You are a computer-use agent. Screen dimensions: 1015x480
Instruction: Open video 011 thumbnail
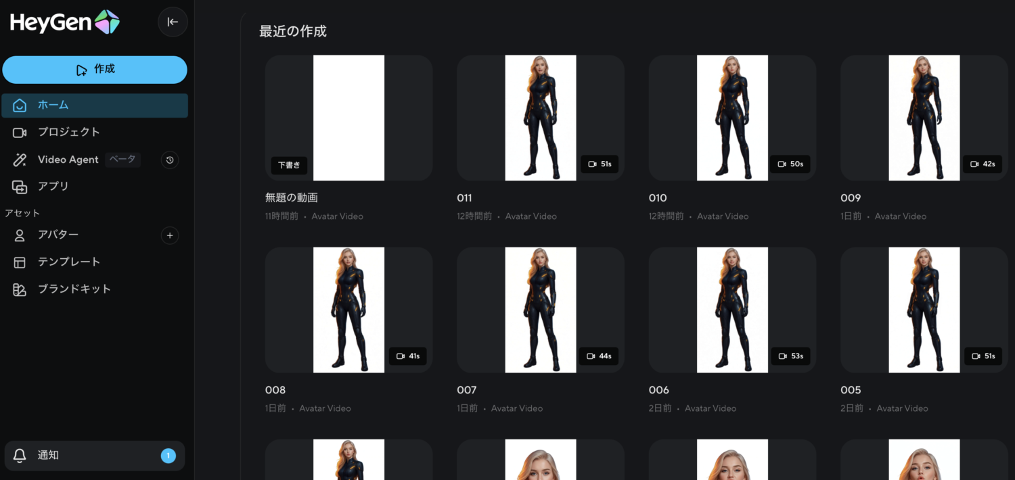click(x=540, y=118)
